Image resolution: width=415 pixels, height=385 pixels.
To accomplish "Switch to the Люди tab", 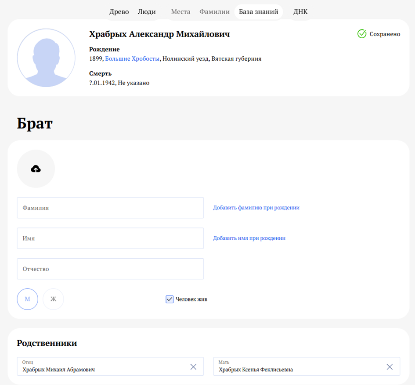I will coord(147,12).
